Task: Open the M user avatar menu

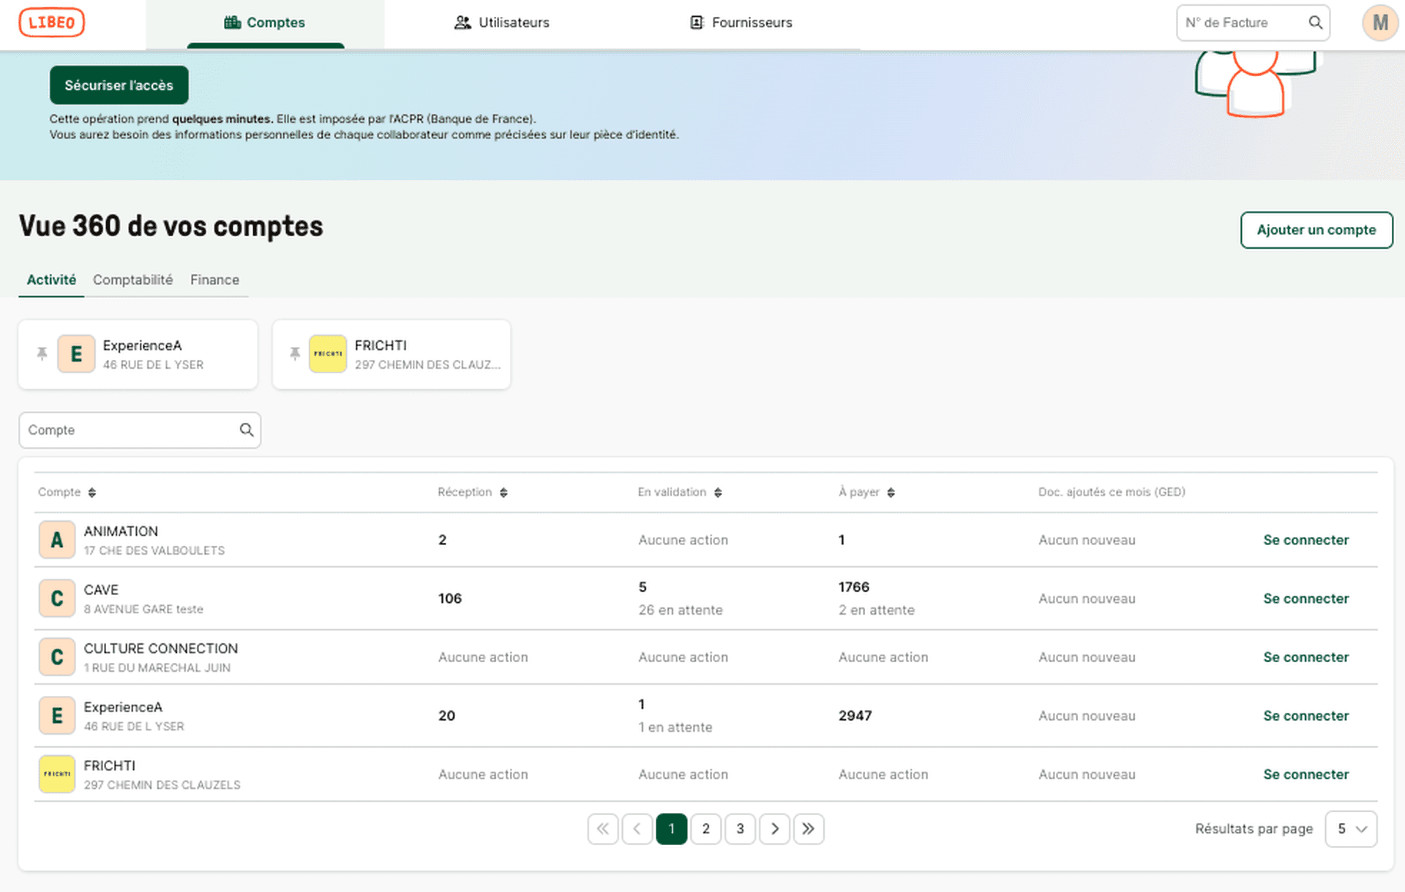Action: [x=1379, y=23]
